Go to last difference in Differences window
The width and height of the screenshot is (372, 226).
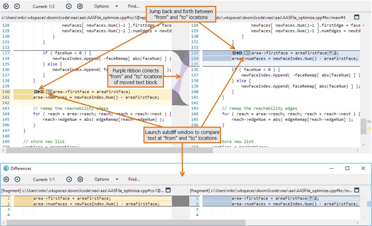point(80,179)
